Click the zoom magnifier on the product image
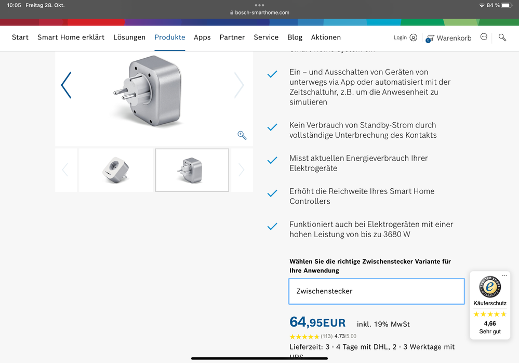 pos(242,135)
